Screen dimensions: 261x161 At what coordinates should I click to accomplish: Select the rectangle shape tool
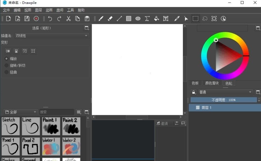(128, 18)
